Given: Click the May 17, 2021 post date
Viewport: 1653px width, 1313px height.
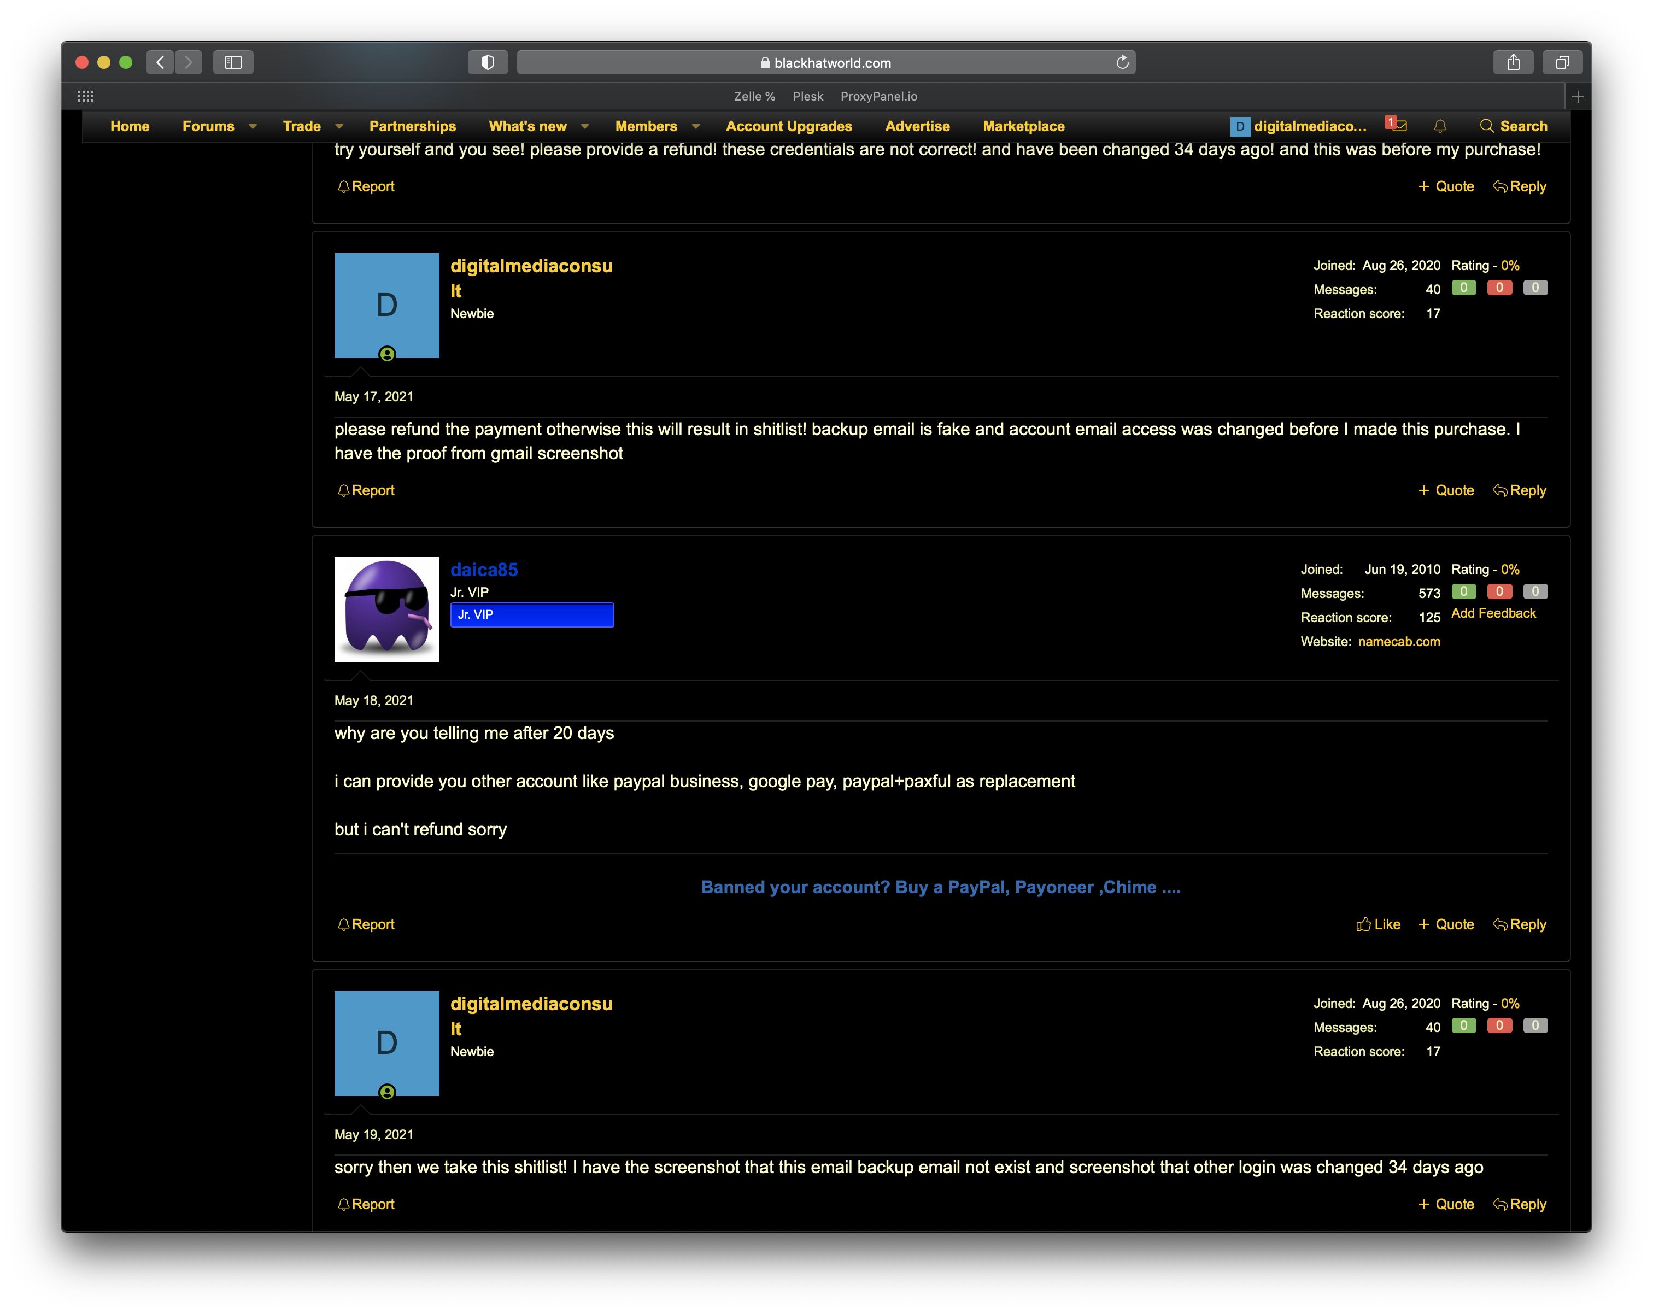Looking at the screenshot, I should tap(373, 396).
